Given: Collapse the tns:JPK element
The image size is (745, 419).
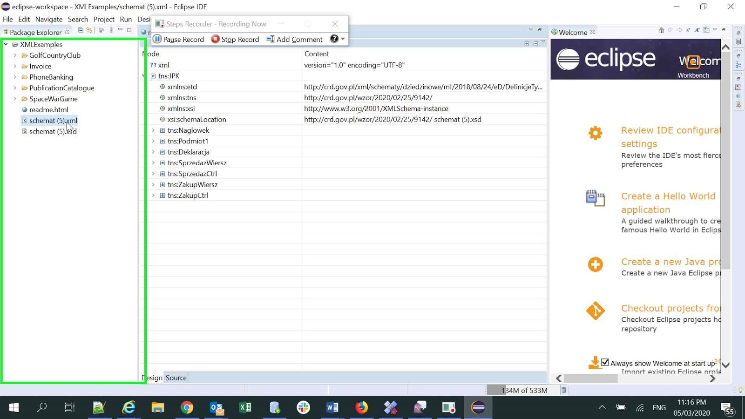Looking at the screenshot, I should (143, 76).
